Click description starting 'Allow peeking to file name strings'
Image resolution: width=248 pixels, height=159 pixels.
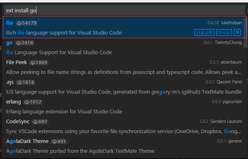(124, 72)
